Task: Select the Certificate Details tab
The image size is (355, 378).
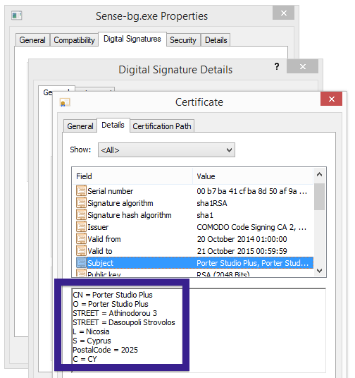Action: (x=113, y=125)
